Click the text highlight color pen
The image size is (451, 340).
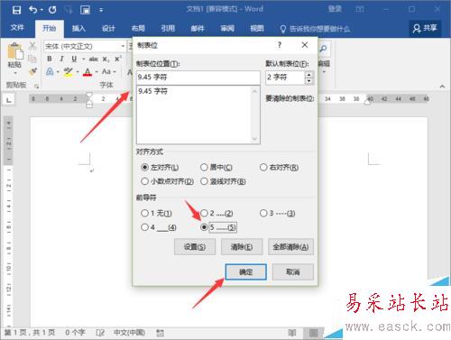[69, 72]
